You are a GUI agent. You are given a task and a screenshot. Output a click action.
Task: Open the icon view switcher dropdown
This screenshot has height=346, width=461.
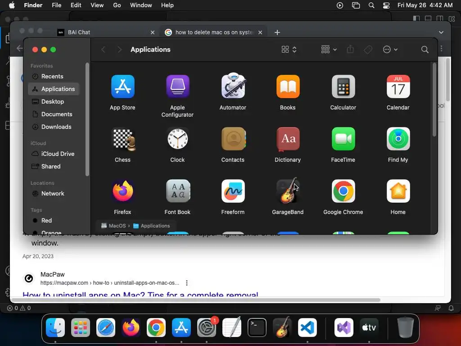289,50
